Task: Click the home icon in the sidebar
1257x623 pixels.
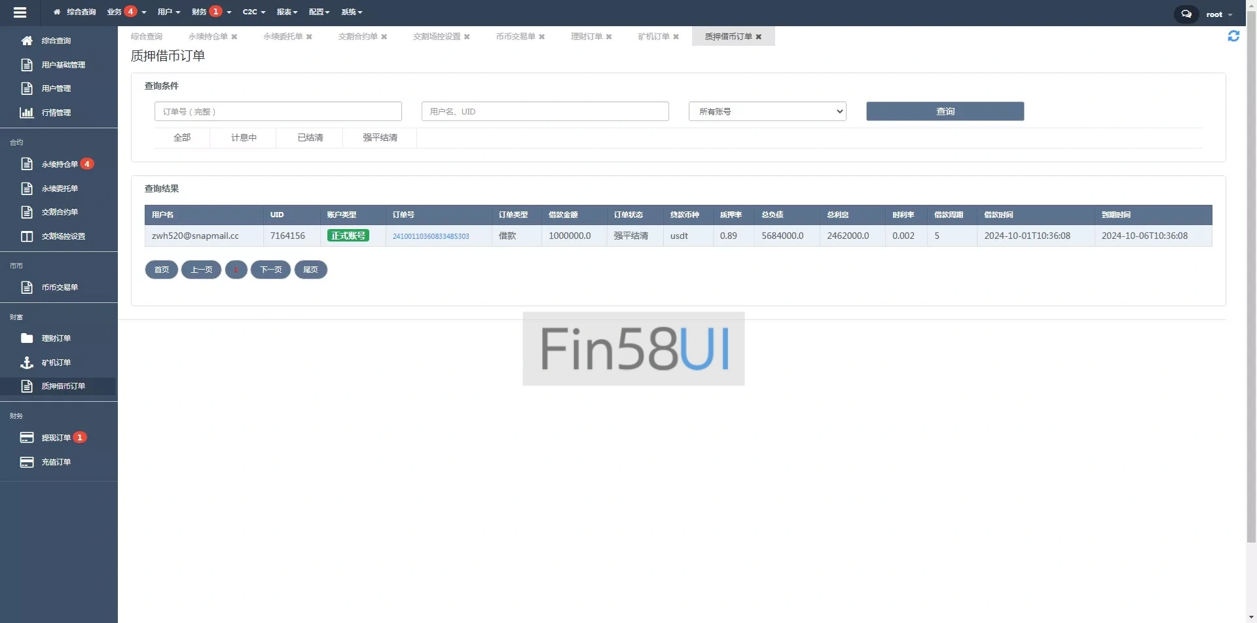Action: click(x=27, y=41)
